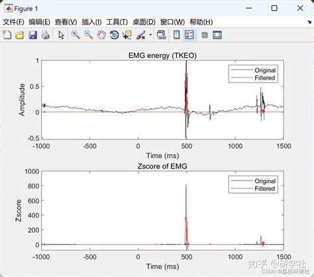Open the 帮助(H) menu
The width and height of the screenshot is (314, 277).
pyautogui.click(x=201, y=22)
